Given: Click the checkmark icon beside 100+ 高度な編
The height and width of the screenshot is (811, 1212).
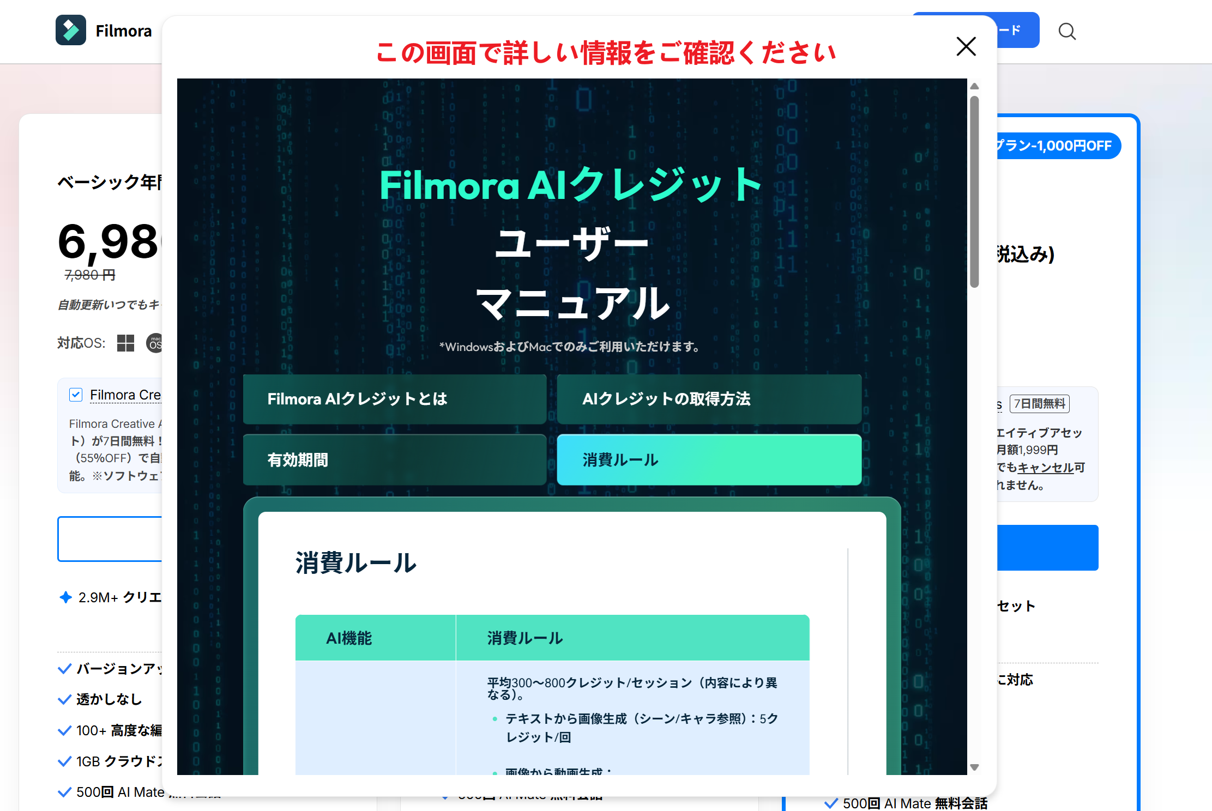Looking at the screenshot, I should (x=64, y=730).
